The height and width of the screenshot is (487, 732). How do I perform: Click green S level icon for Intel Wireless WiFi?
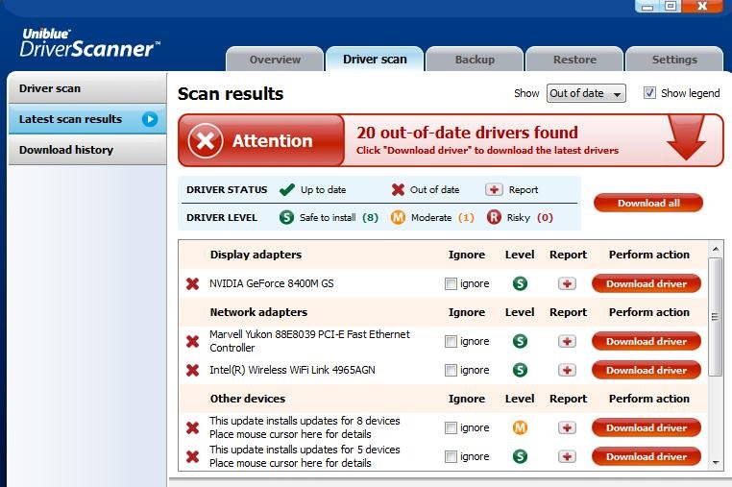(x=520, y=370)
